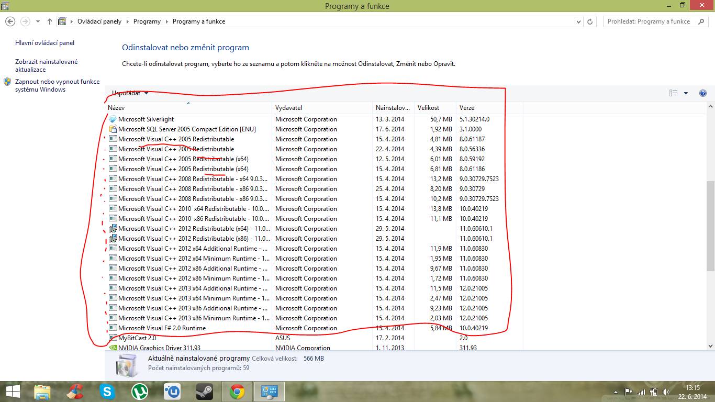Click the Forward navigation arrow
Viewport: 715px width, 402px height.
click(25, 21)
